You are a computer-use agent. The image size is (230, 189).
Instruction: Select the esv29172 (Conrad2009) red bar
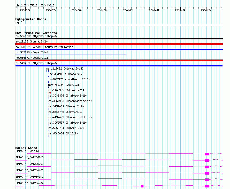point(119,44)
